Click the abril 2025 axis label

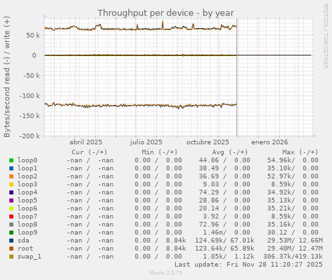(x=86, y=142)
